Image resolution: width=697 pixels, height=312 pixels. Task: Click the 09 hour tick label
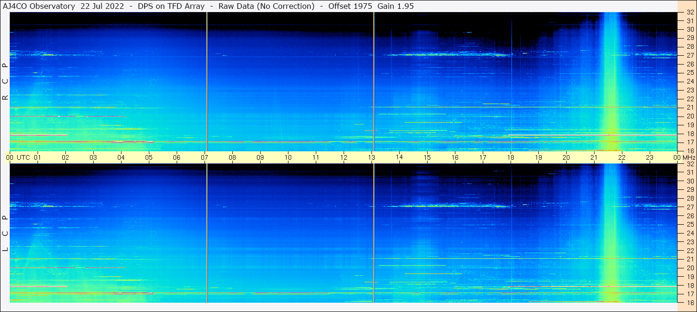[260, 157]
